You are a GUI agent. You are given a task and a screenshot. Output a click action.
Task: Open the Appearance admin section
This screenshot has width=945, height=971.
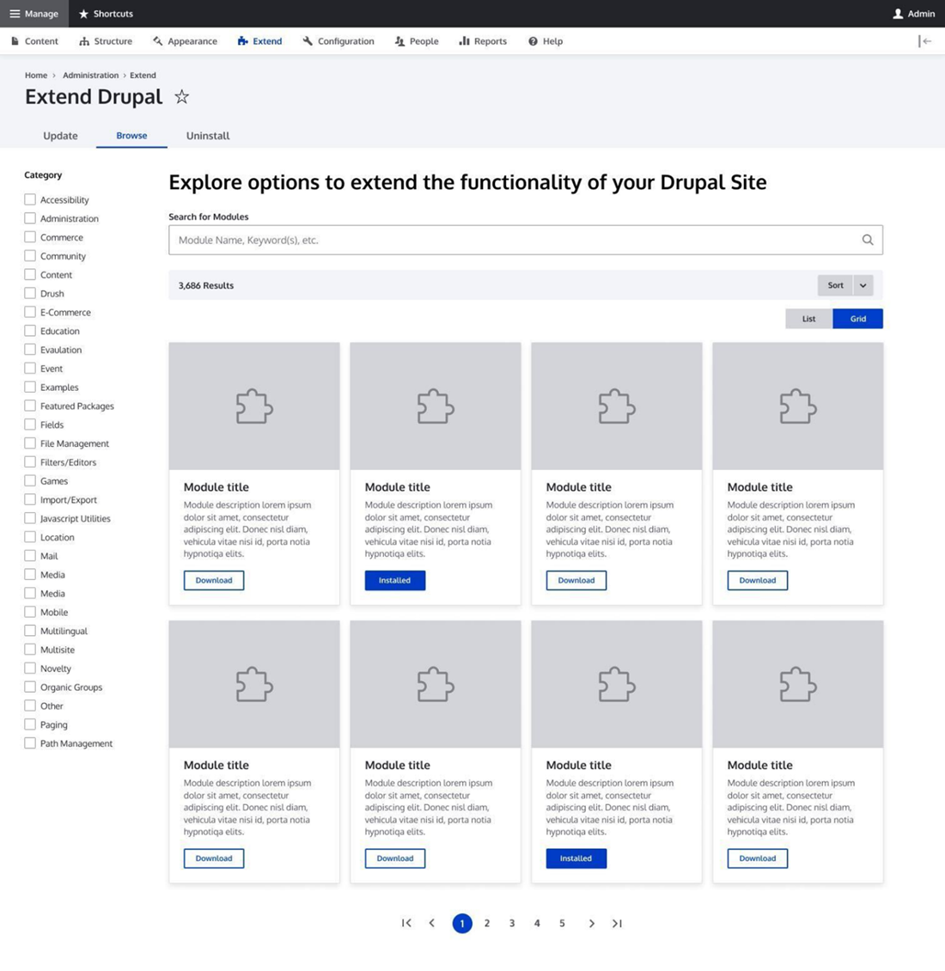(x=186, y=41)
